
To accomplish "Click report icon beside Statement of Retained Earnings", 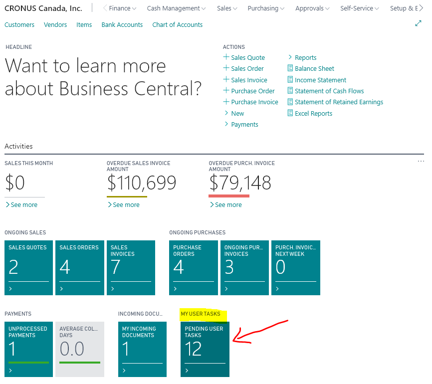I will pyautogui.click(x=290, y=102).
